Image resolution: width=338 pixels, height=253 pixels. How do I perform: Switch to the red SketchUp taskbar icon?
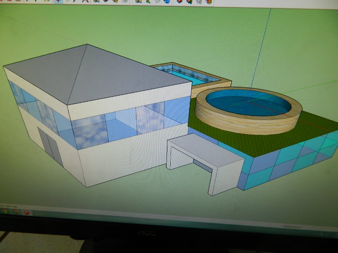27,212
